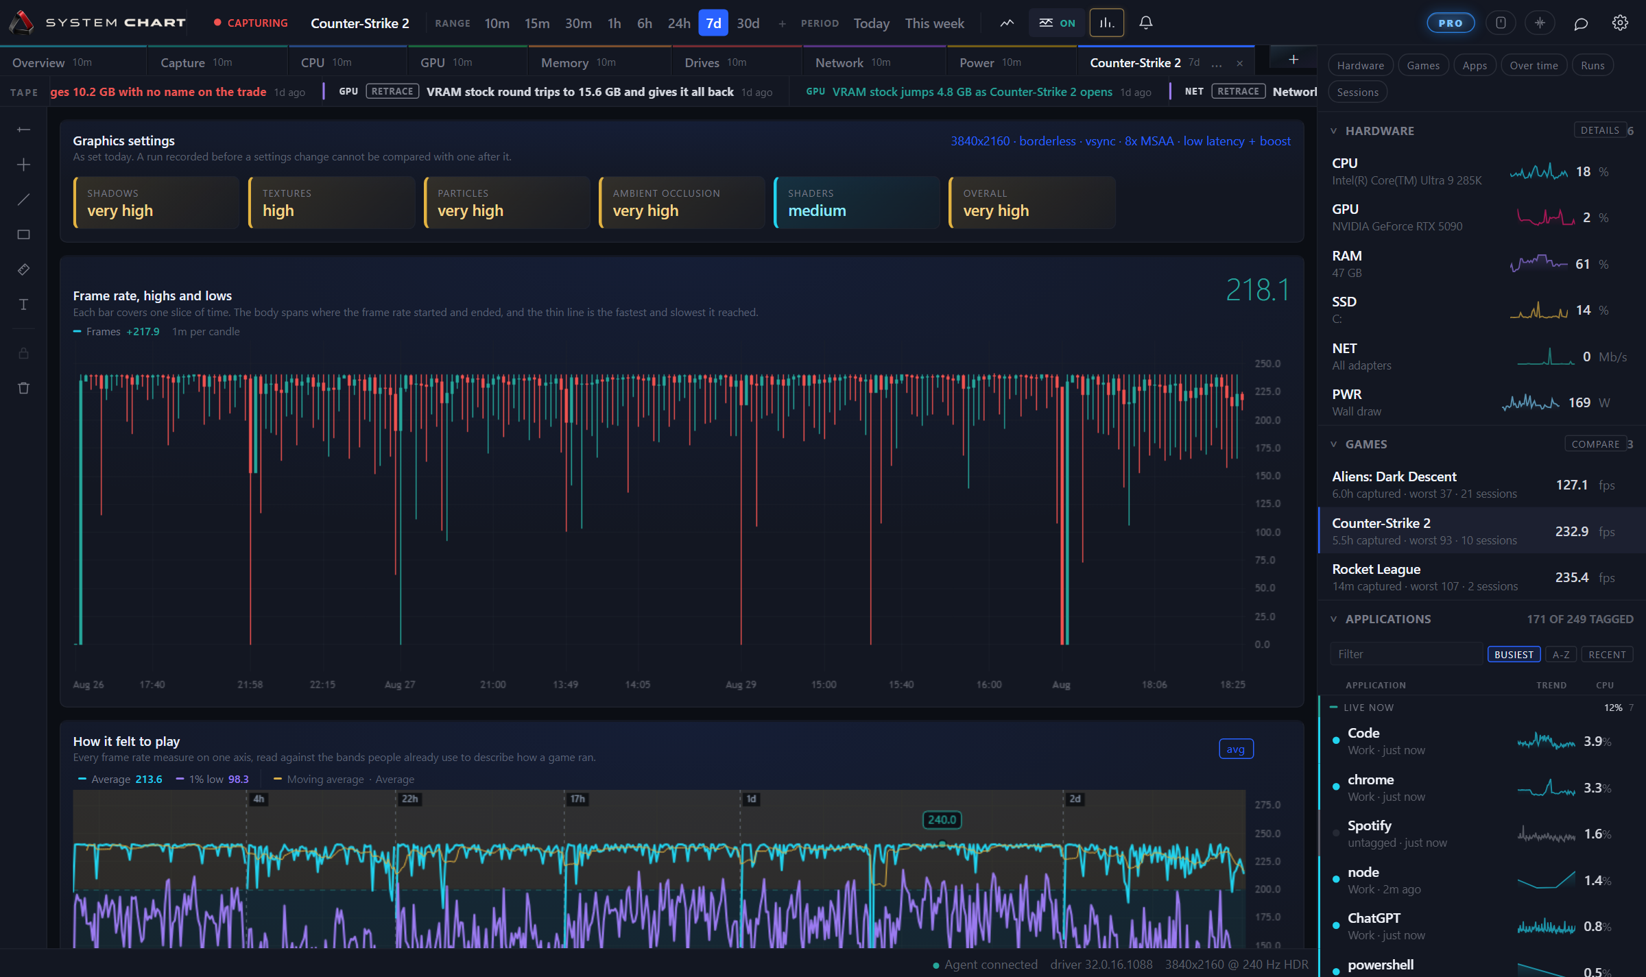
Task: Add a new tab with plus button
Action: coord(1293,60)
